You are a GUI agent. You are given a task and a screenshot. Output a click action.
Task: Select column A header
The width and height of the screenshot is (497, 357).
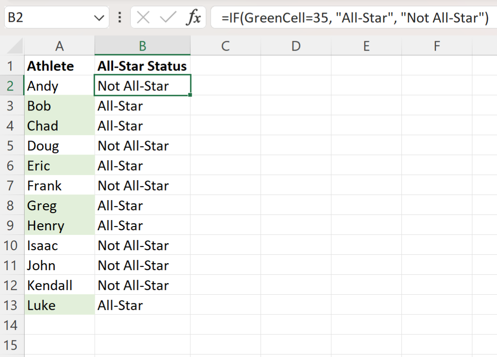(59, 45)
